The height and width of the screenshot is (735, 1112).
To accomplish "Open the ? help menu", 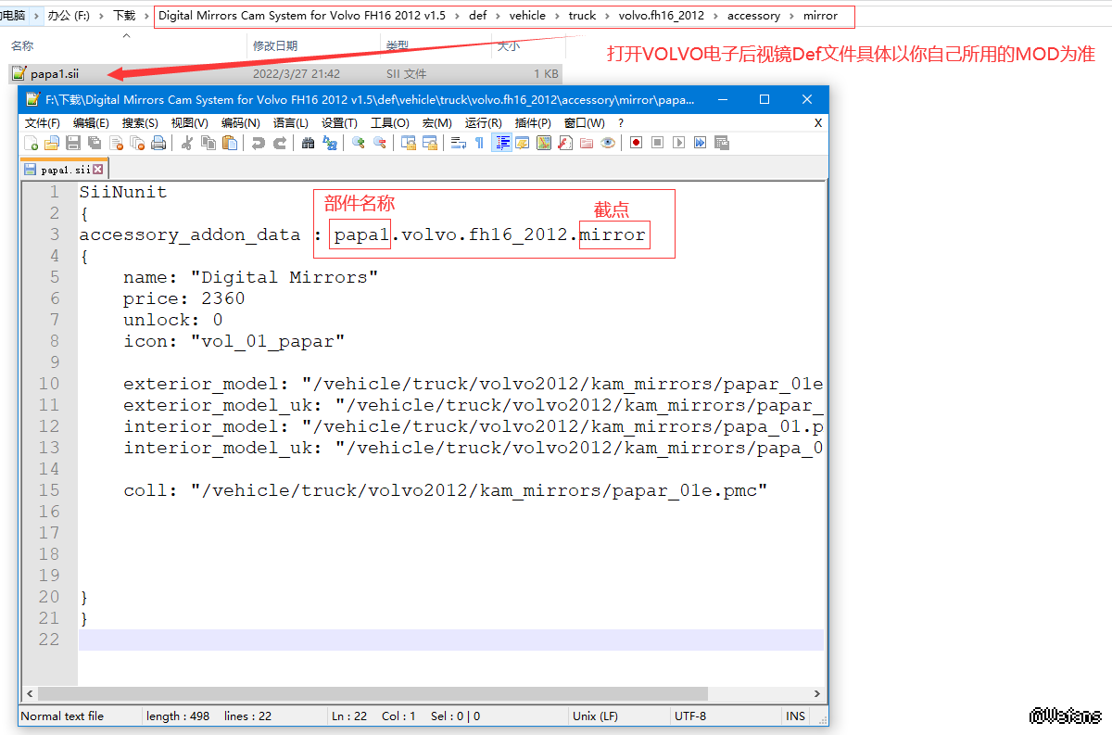I will tap(621, 123).
